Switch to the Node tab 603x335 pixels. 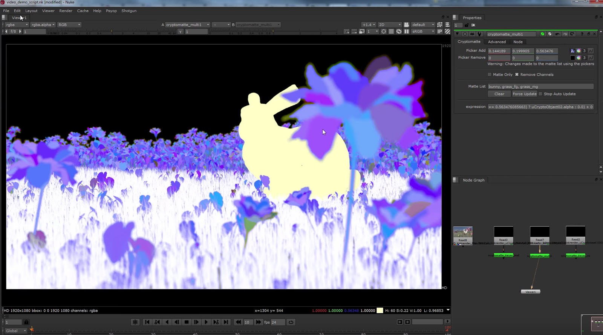pos(518,42)
